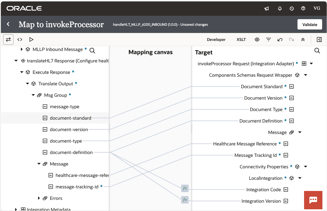Click the Validate button

(310, 24)
